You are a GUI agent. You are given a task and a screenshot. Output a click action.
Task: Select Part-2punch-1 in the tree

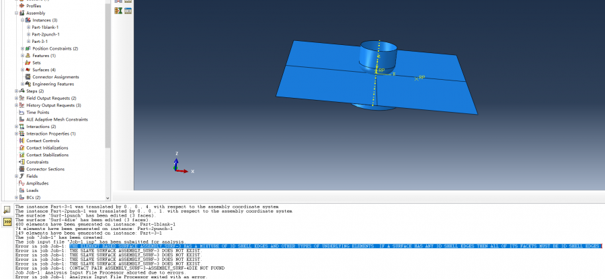pos(46,34)
